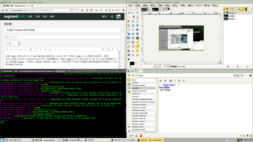Screen dimensions: 253x142
Task: Click StarDict home icon
Action: point(250,75)
